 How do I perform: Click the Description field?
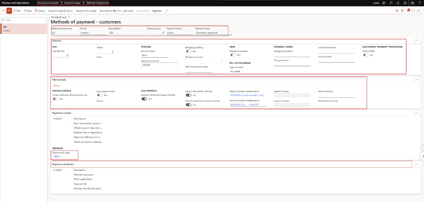[126, 33]
